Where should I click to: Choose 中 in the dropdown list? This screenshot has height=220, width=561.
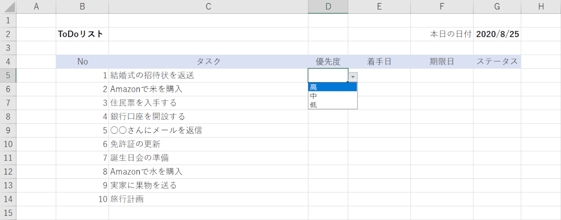(333, 96)
